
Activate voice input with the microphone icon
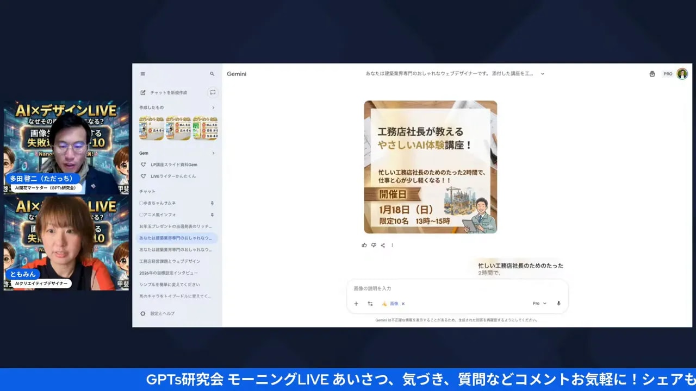(558, 304)
